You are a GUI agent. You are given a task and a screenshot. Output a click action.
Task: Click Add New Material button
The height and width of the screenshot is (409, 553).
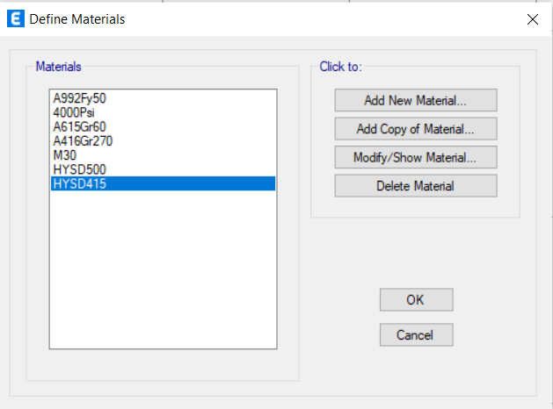[x=416, y=100]
